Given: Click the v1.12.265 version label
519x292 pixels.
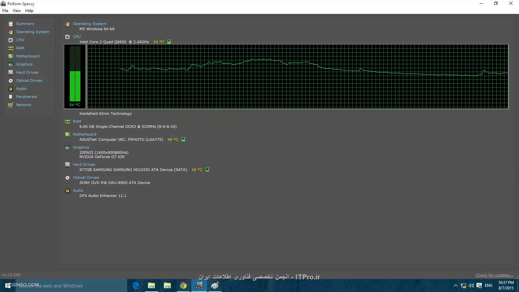Looking at the screenshot, I should (11, 275).
